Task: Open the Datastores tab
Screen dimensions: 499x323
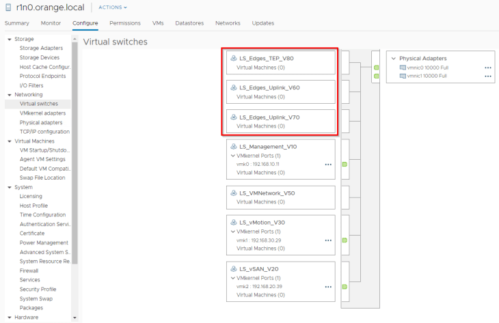Action: coord(189,23)
